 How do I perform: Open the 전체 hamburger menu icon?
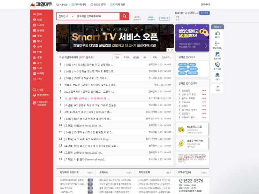[x=35, y=14]
